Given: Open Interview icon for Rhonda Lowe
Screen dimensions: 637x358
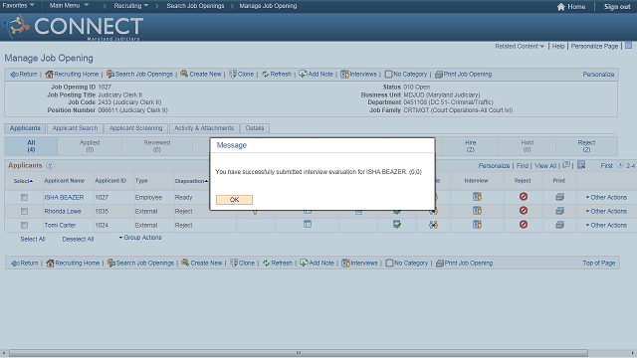Looking at the screenshot, I should coord(477,211).
